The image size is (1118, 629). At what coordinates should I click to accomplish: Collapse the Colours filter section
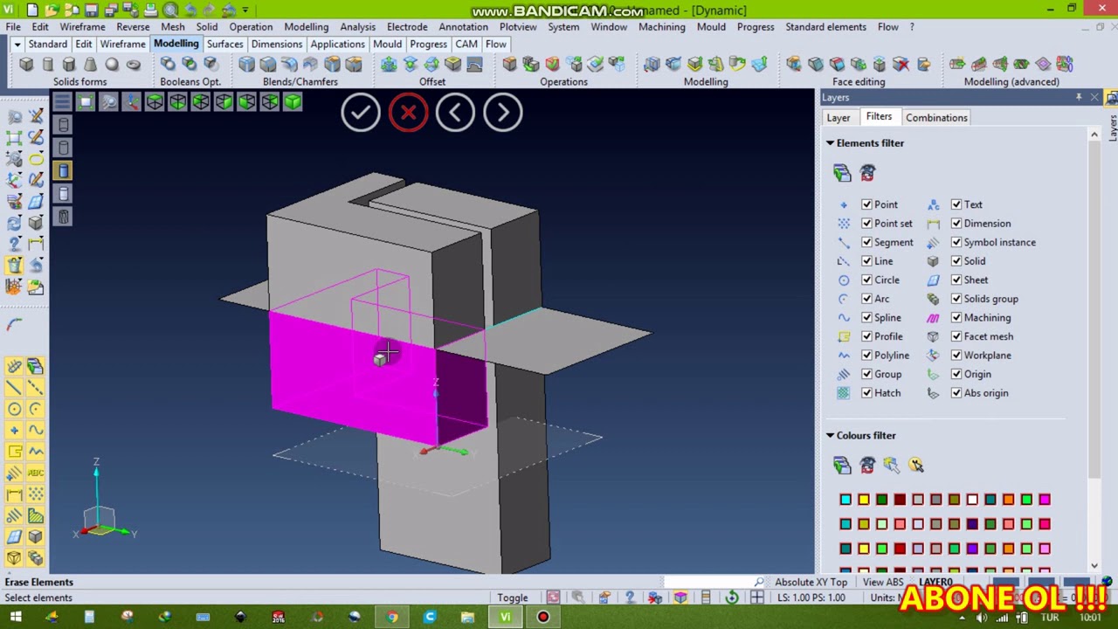coord(830,435)
